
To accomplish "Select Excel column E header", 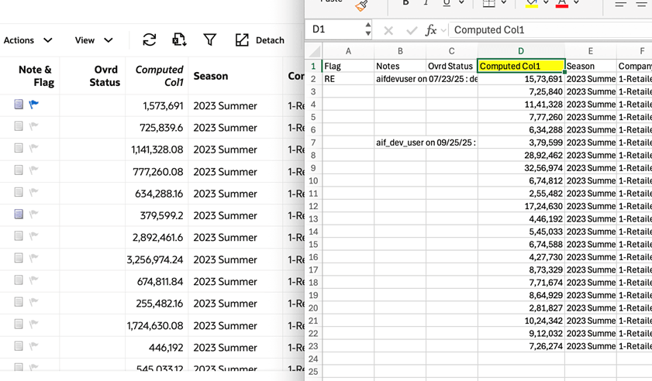I will (591, 51).
